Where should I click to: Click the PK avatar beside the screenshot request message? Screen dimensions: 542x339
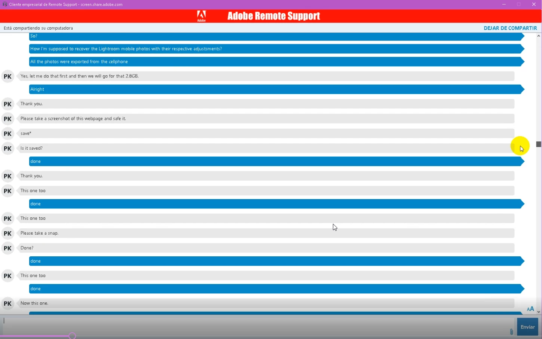coord(7,119)
